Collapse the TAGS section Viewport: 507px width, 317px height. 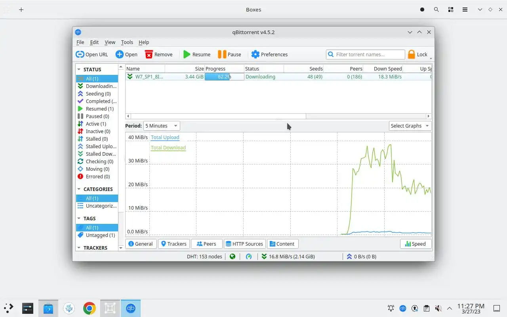tap(79, 218)
